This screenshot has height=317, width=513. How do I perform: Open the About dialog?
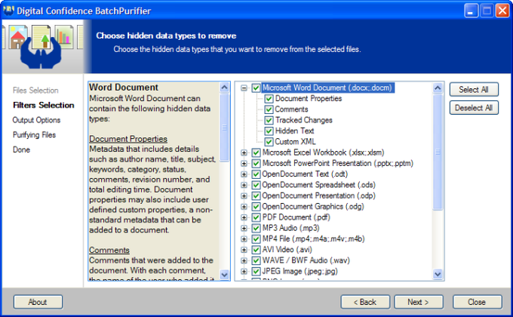pyautogui.click(x=38, y=302)
